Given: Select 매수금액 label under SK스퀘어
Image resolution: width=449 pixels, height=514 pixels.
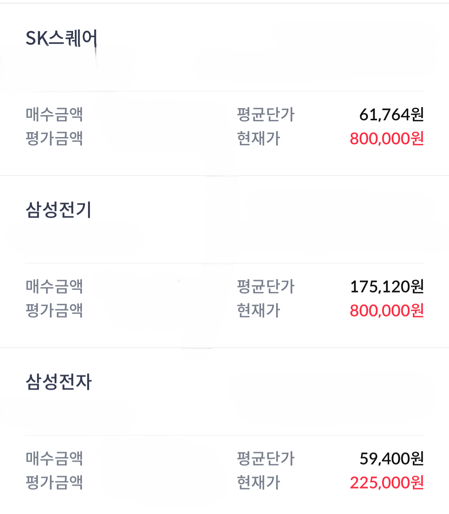Looking at the screenshot, I should (54, 114).
